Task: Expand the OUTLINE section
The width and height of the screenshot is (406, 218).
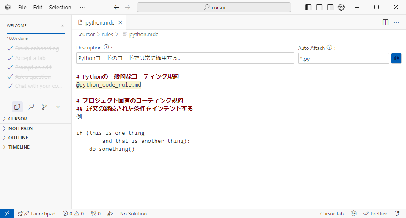Action: (x=36, y=138)
